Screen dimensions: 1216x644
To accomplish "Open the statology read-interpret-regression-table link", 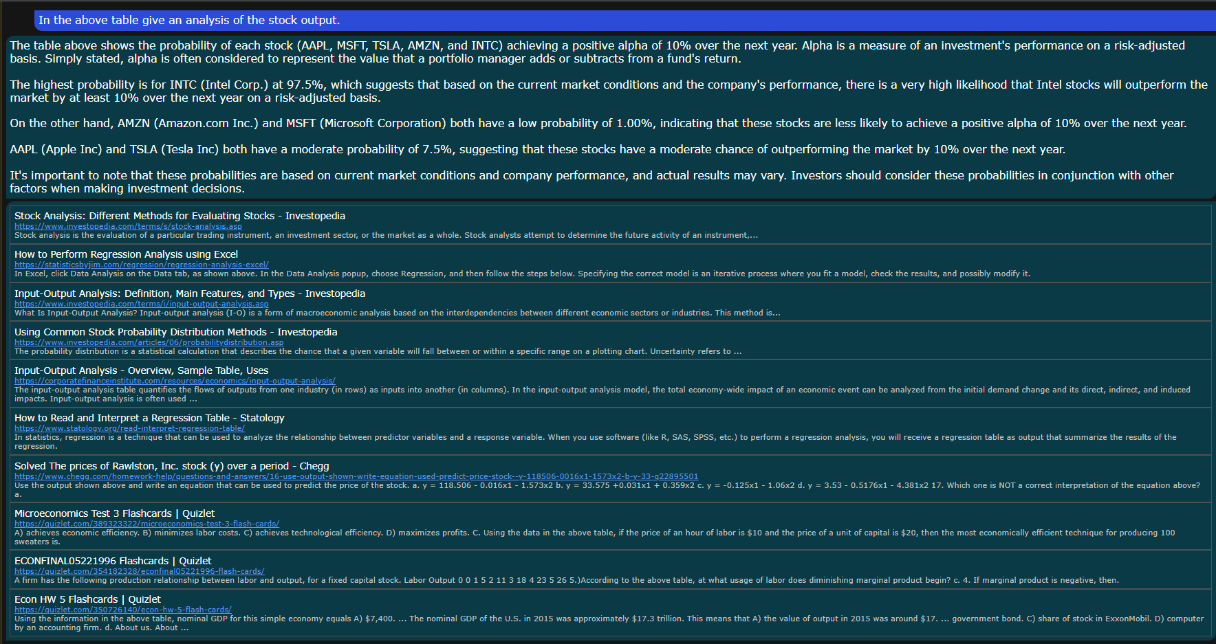I will click(x=129, y=428).
